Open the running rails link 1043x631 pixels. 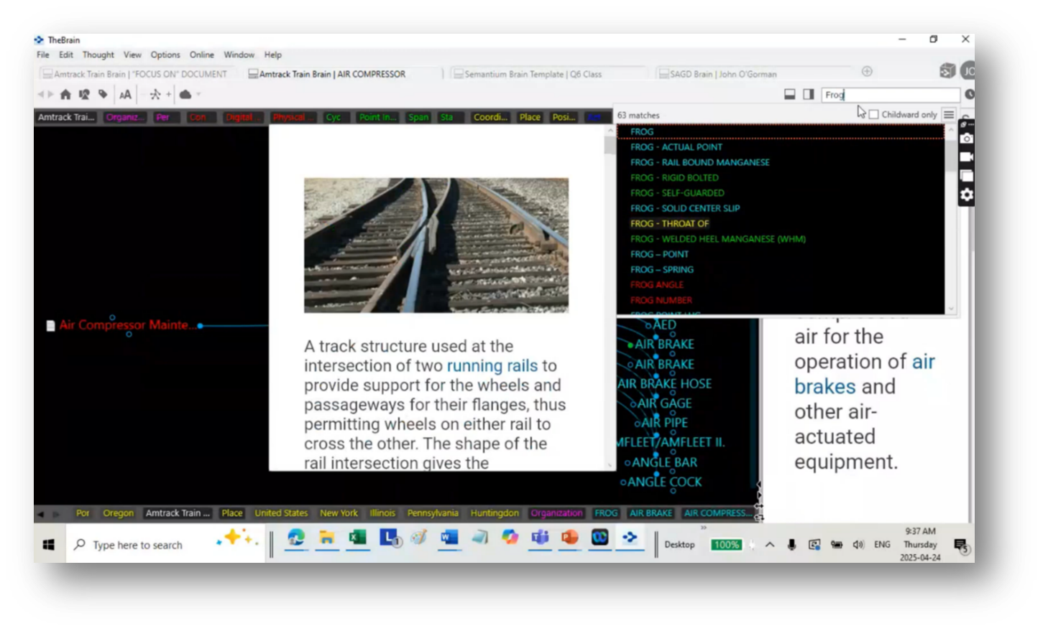[x=492, y=366]
